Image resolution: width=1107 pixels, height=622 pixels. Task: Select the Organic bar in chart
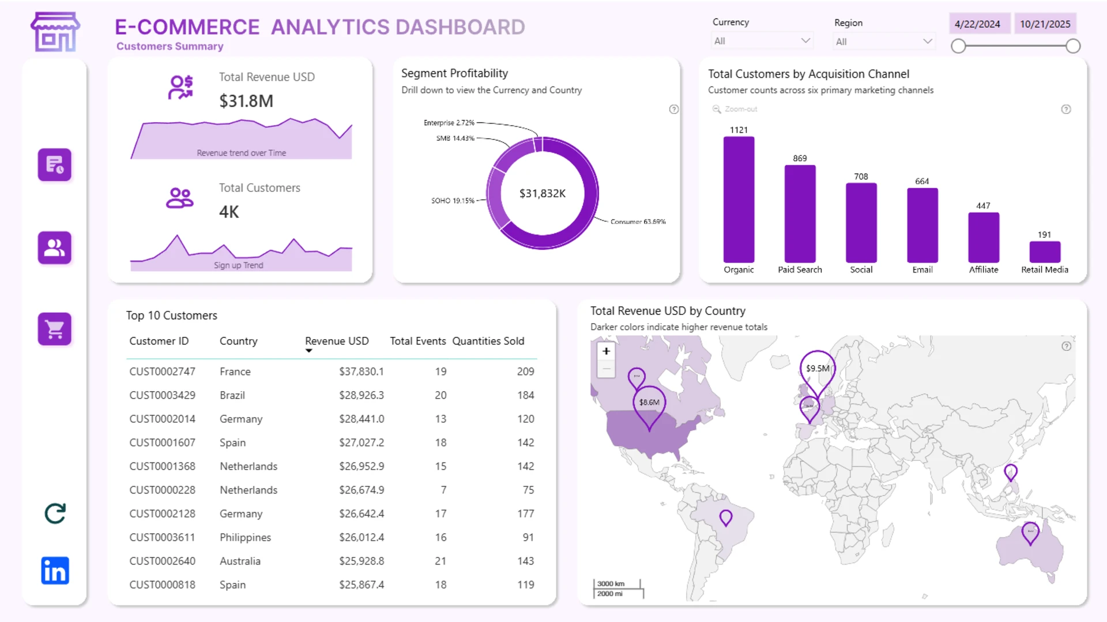[739, 200]
